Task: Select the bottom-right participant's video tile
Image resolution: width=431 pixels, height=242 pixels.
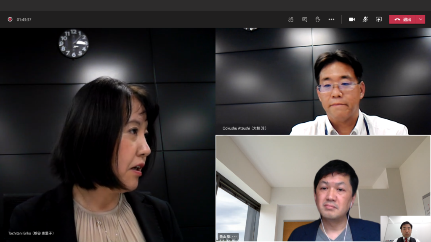Action: 323,189
